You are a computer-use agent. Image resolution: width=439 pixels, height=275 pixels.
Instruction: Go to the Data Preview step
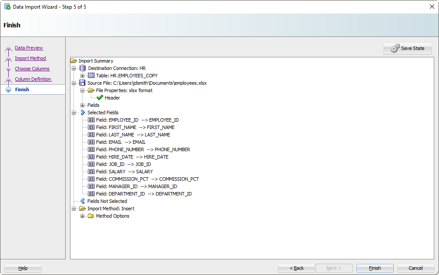coord(29,48)
